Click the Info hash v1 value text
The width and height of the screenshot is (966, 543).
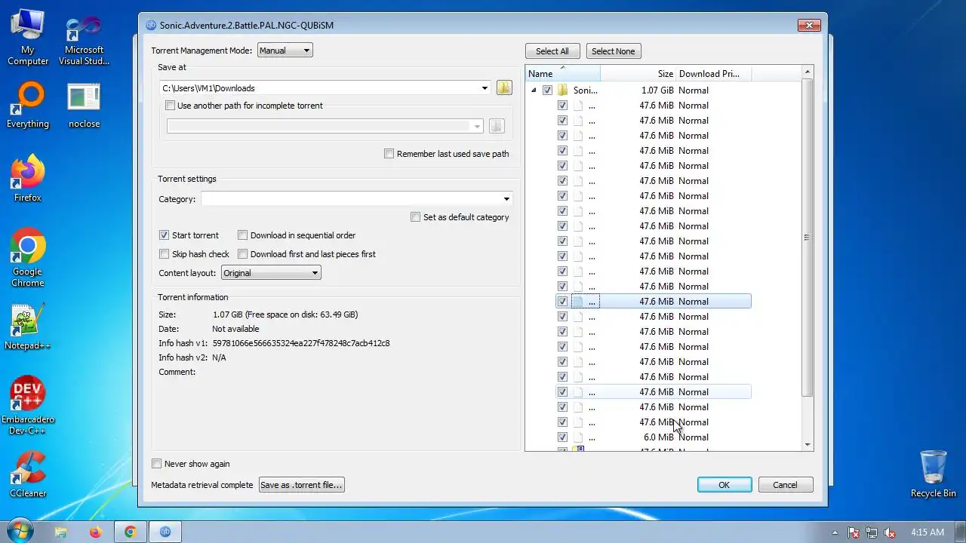(x=301, y=343)
